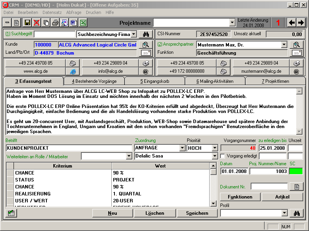Export to Word using the toolbar icon

pyautogui.click(x=74, y=22)
